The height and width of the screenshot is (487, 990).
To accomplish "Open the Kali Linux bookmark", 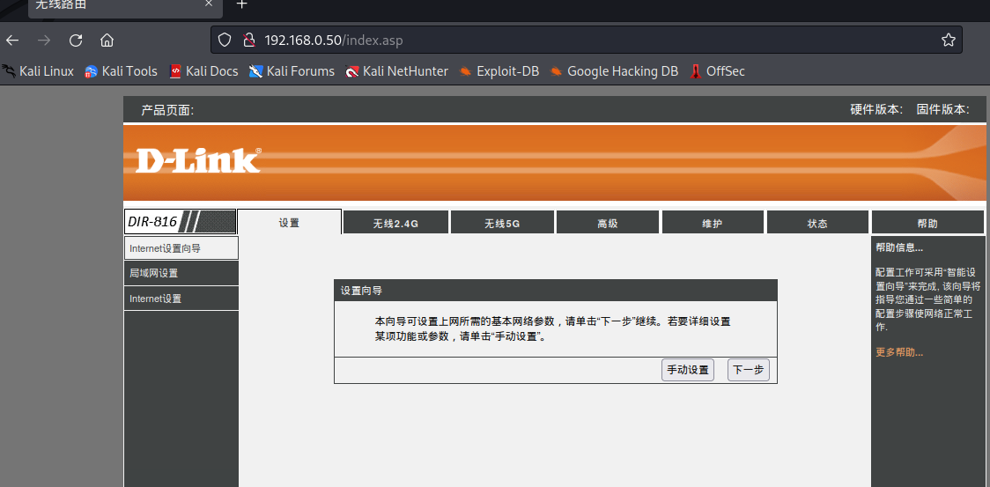I will pyautogui.click(x=38, y=71).
